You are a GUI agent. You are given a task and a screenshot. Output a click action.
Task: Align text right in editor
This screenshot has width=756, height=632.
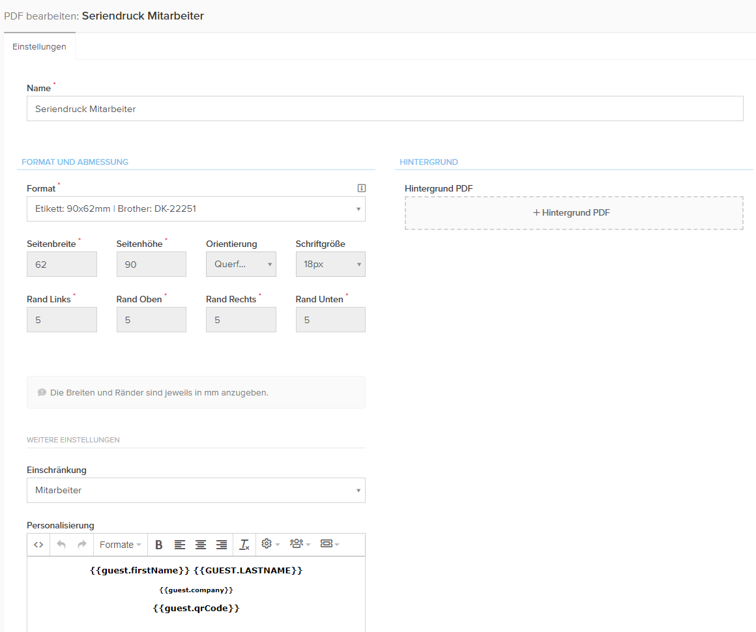pos(222,545)
